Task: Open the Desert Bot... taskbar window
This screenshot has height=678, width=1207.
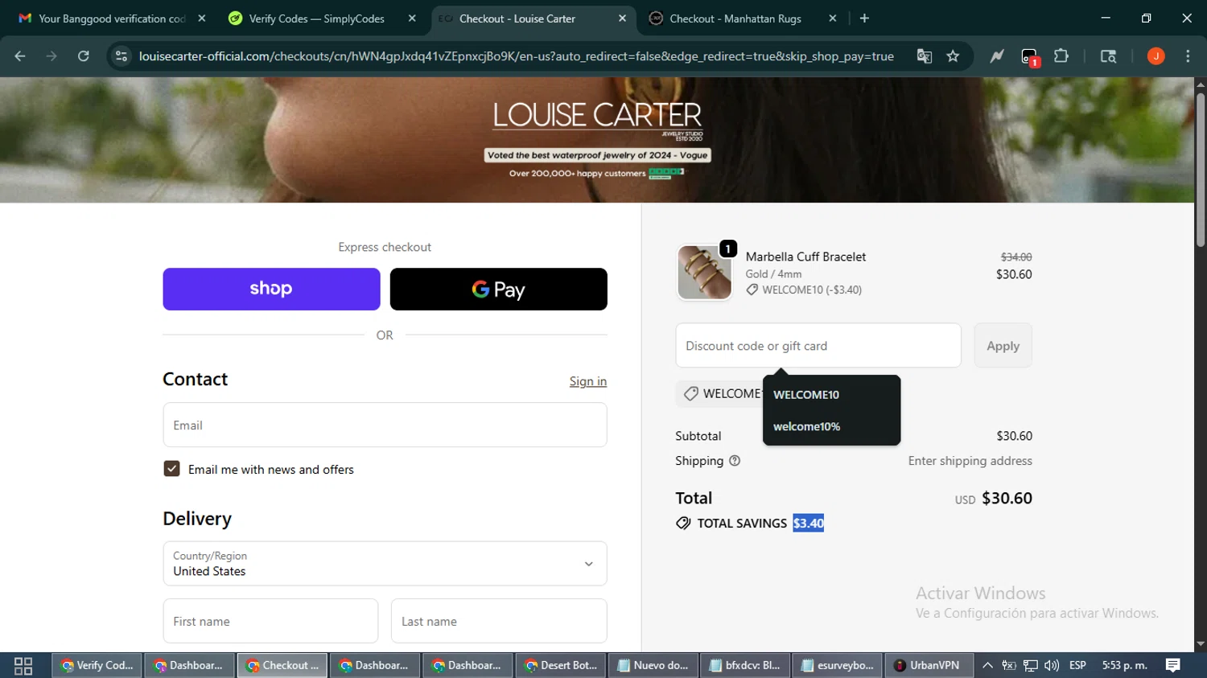Action: coord(561,665)
